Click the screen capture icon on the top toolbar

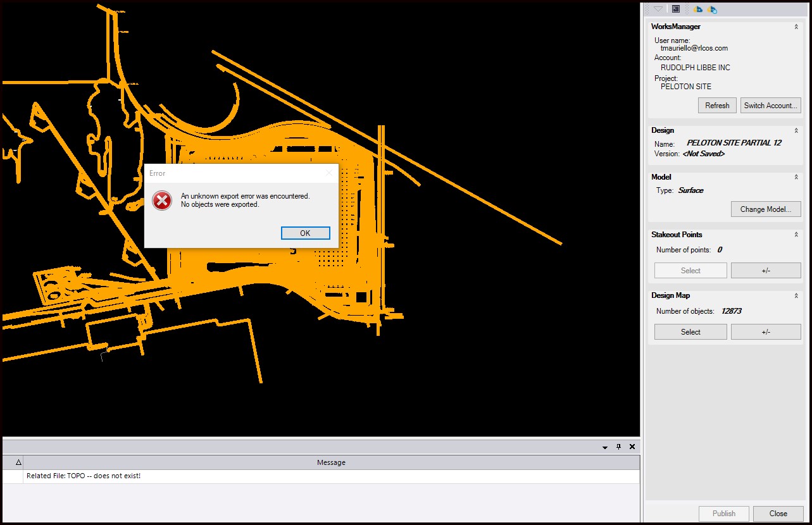(676, 9)
